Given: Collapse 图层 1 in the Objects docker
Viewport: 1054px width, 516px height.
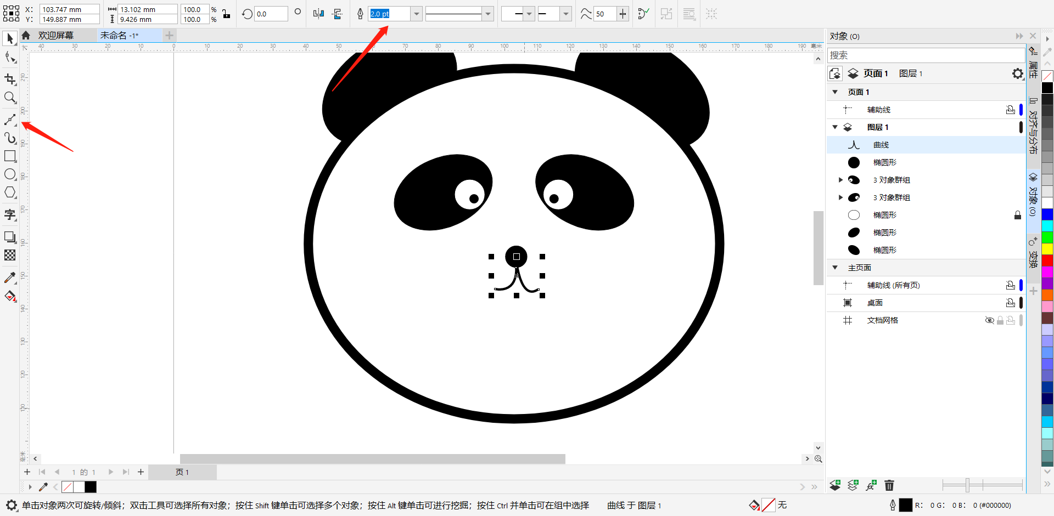Looking at the screenshot, I should [835, 127].
